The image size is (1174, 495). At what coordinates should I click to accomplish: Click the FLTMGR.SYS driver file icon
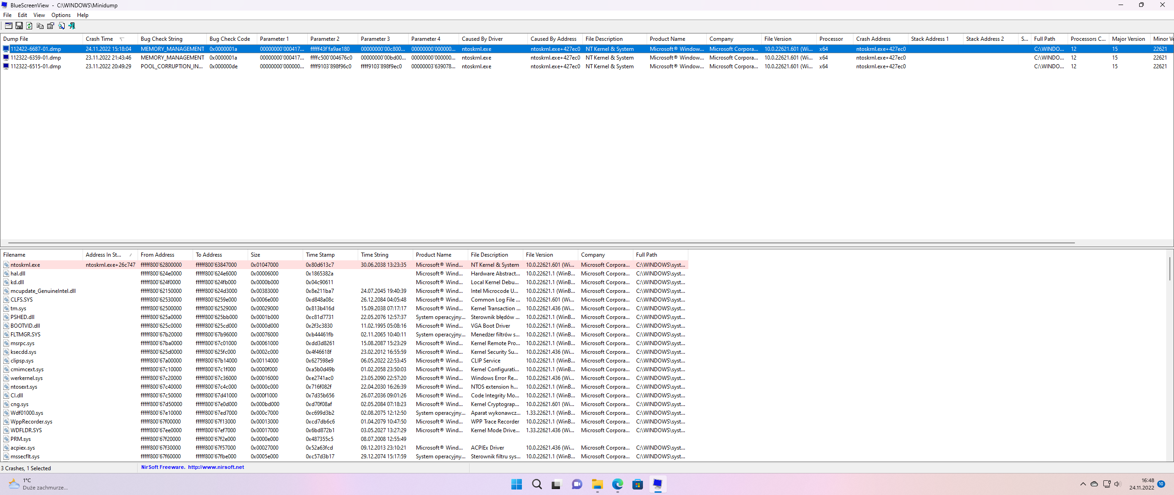click(6, 335)
